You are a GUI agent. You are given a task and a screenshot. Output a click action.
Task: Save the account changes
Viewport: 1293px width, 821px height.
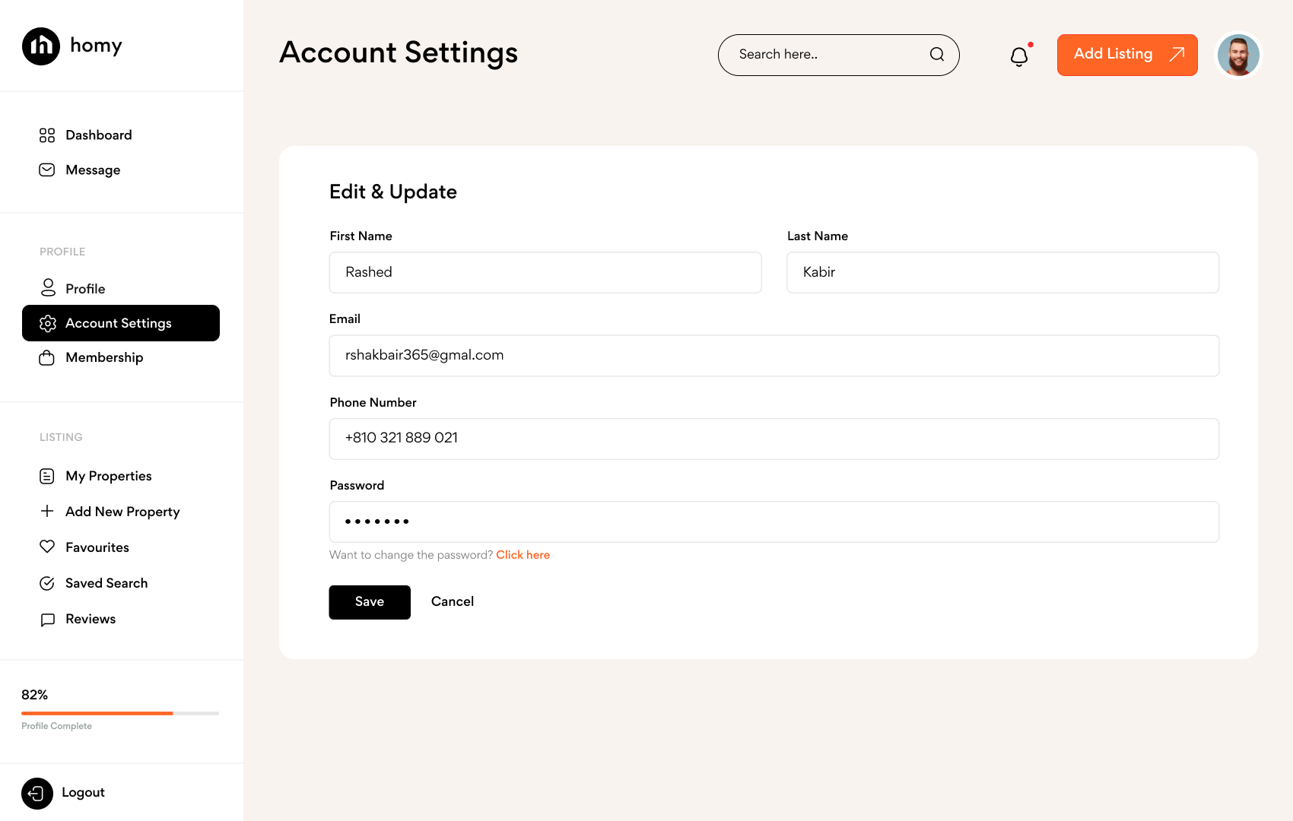coord(370,602)
